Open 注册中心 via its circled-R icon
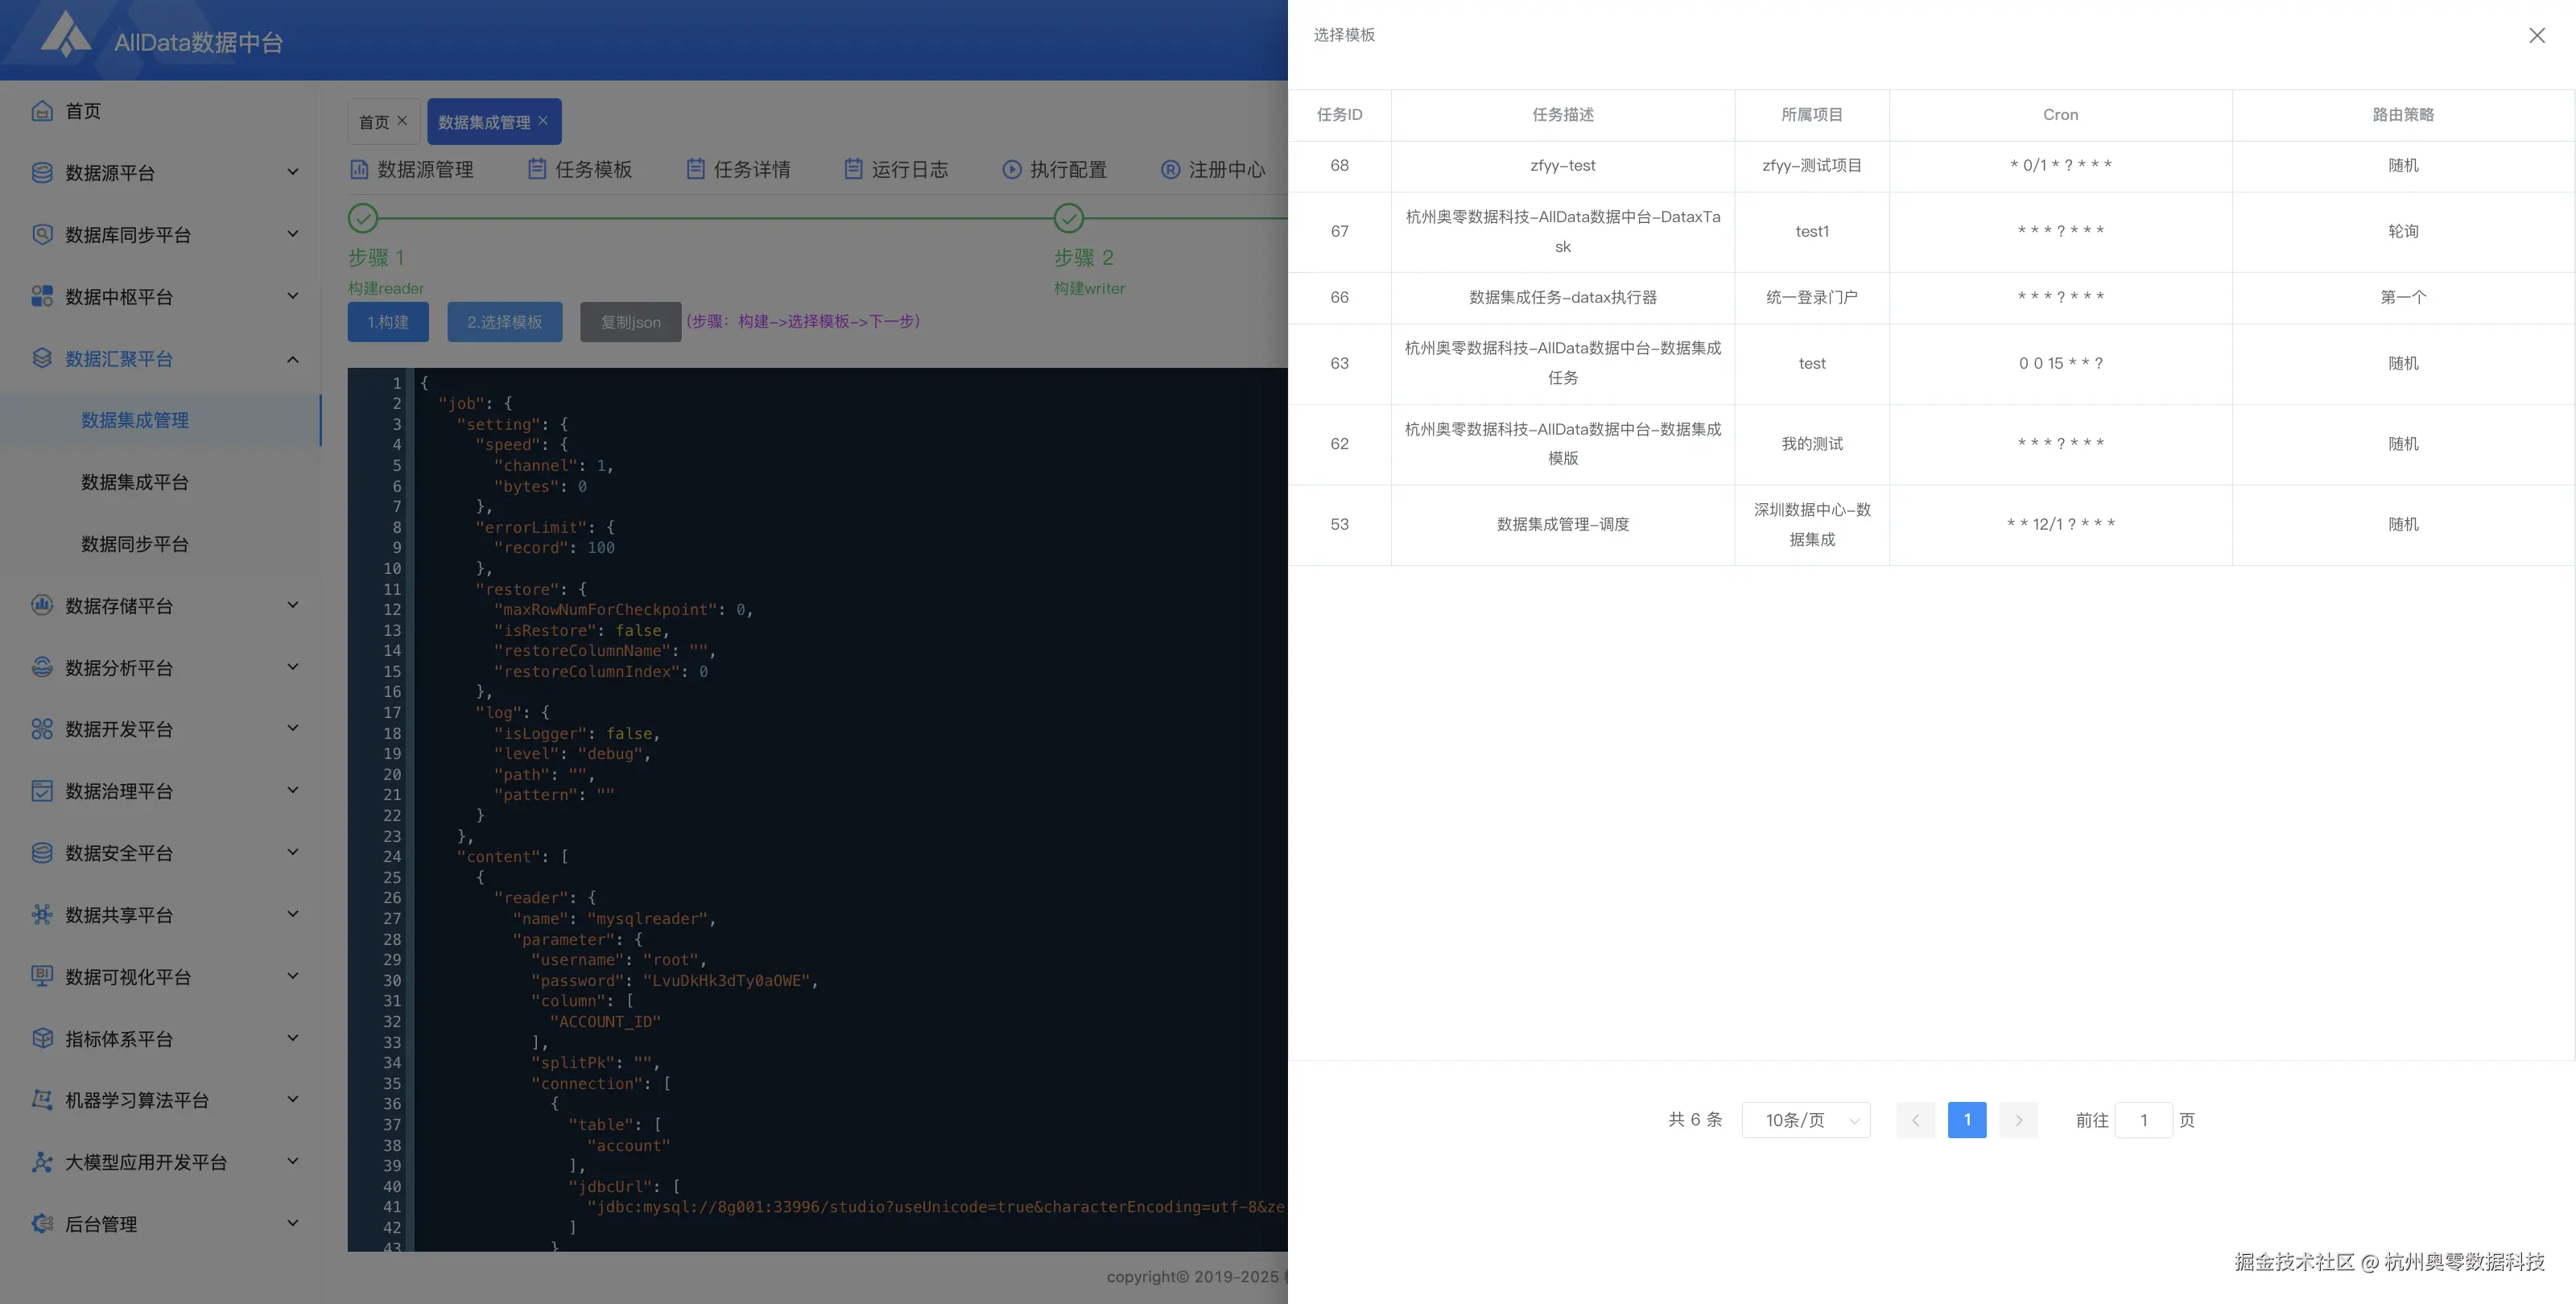The height and width of the screenshot is (1304, 2576). click(1170, 169)
